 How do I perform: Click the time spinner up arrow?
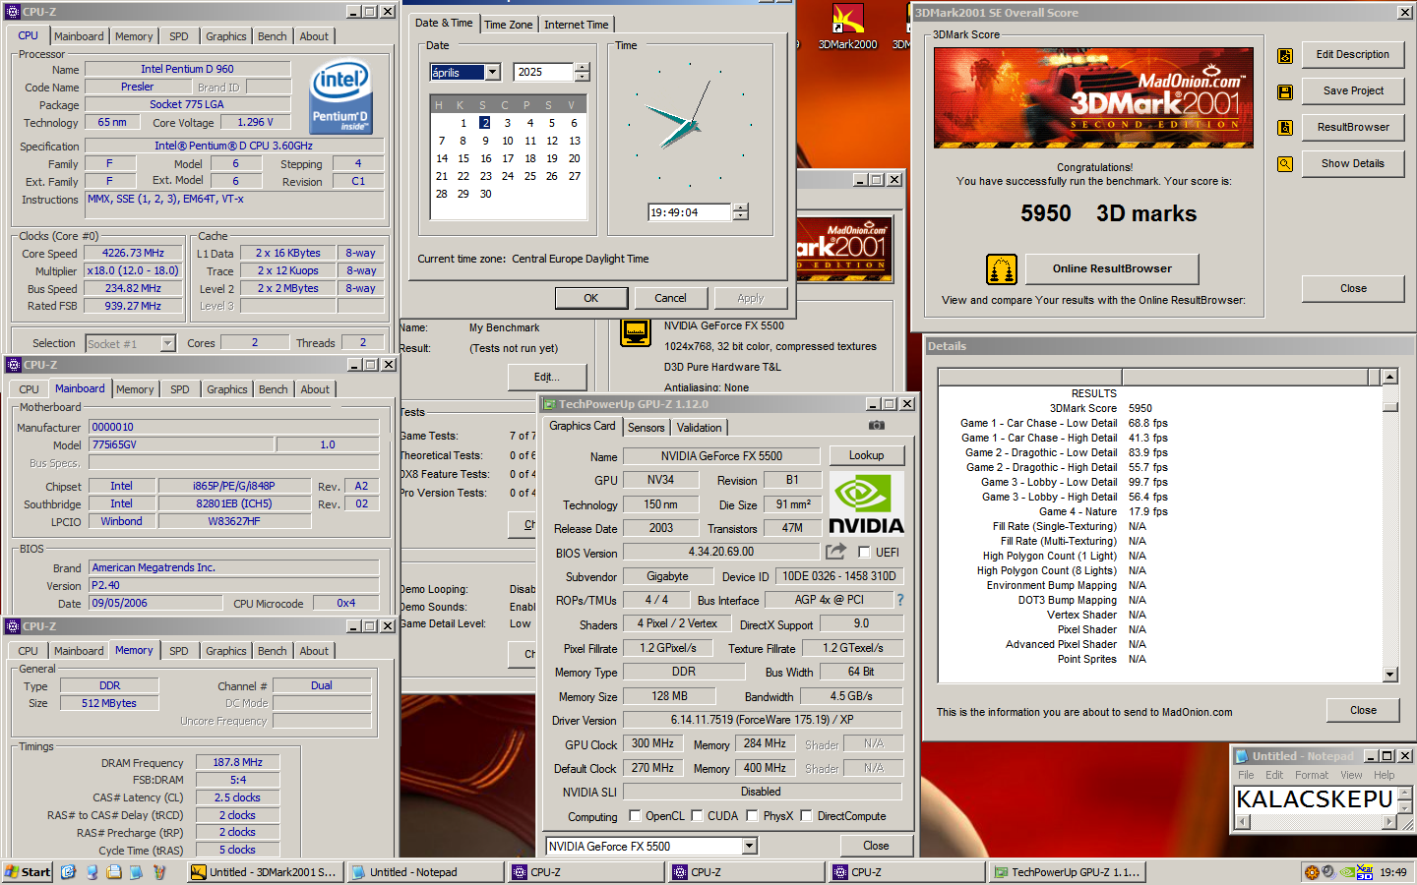pyautogui.click(x=741, y=207)
